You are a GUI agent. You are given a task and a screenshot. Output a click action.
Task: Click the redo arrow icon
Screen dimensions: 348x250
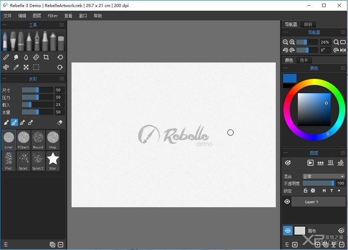click(x=60, y=67)
